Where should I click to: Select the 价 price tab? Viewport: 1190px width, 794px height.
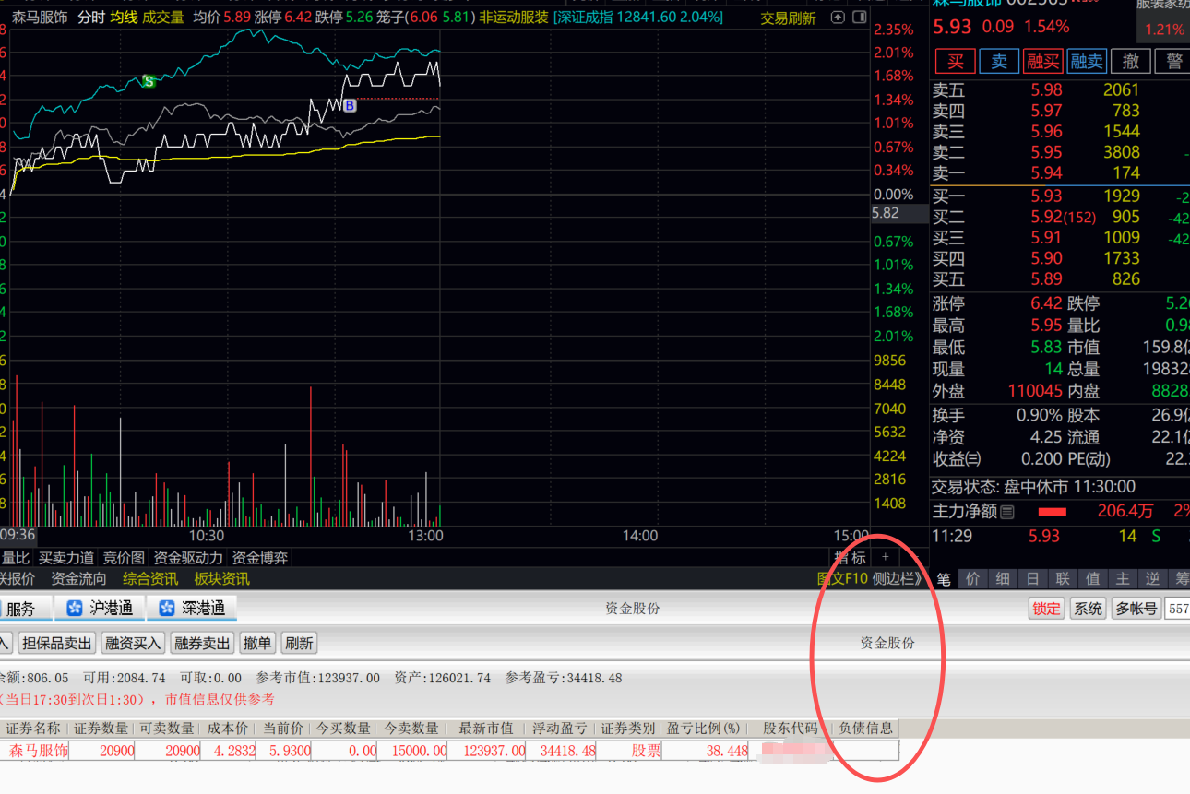(x=972, y=579)
